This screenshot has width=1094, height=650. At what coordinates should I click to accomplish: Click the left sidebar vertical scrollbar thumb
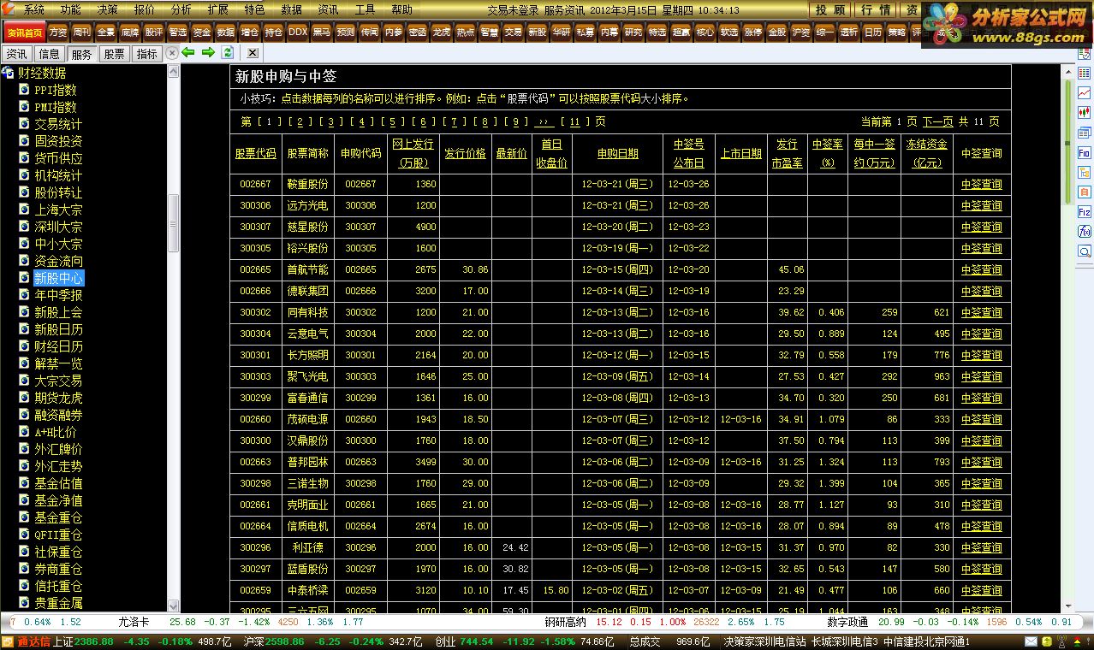click(x=174, y=223)
